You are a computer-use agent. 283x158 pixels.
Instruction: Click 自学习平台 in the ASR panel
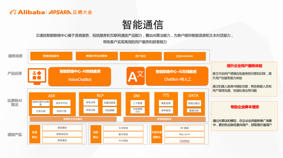[62, 102]
